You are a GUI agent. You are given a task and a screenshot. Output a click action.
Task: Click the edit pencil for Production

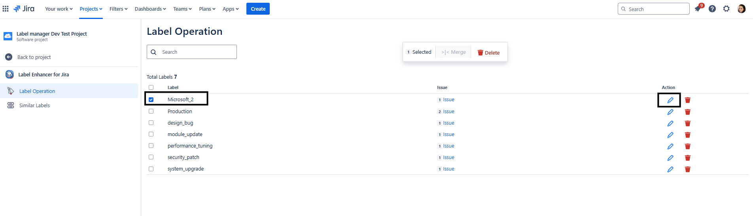pos(670,112)
